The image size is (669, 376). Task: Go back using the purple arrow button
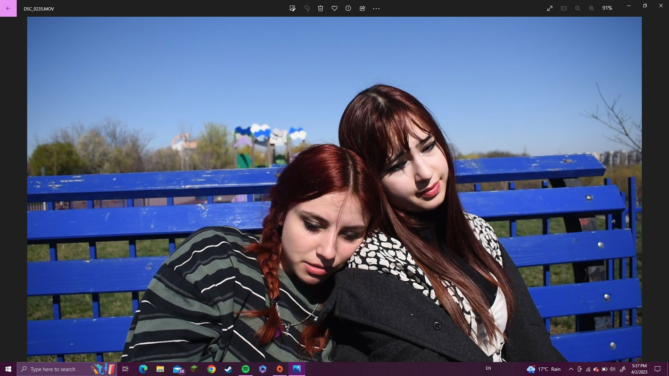coord(8,8)
